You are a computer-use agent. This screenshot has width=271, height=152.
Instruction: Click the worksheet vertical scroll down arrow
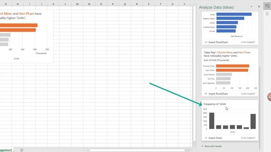point(194,147)
